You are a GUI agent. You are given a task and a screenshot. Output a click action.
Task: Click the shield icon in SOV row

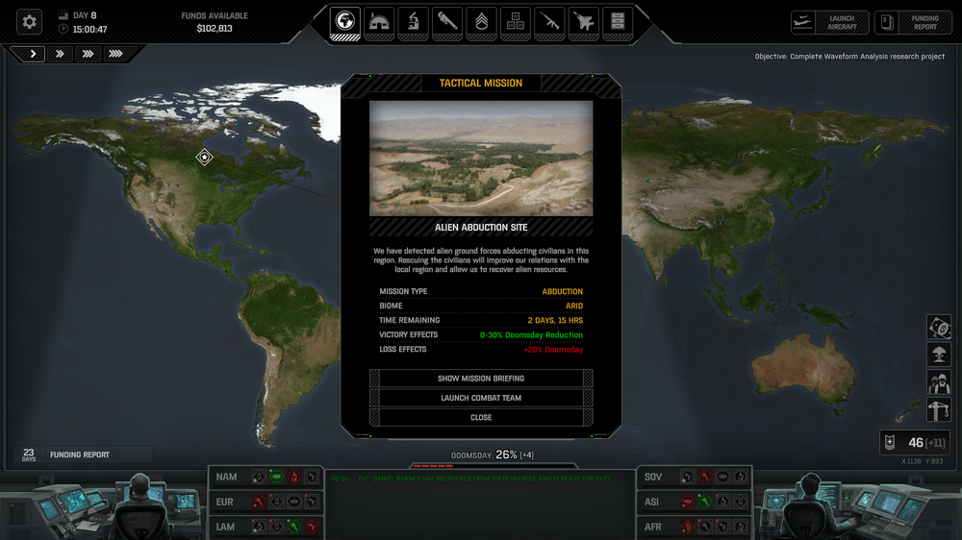tap(687, 477)
